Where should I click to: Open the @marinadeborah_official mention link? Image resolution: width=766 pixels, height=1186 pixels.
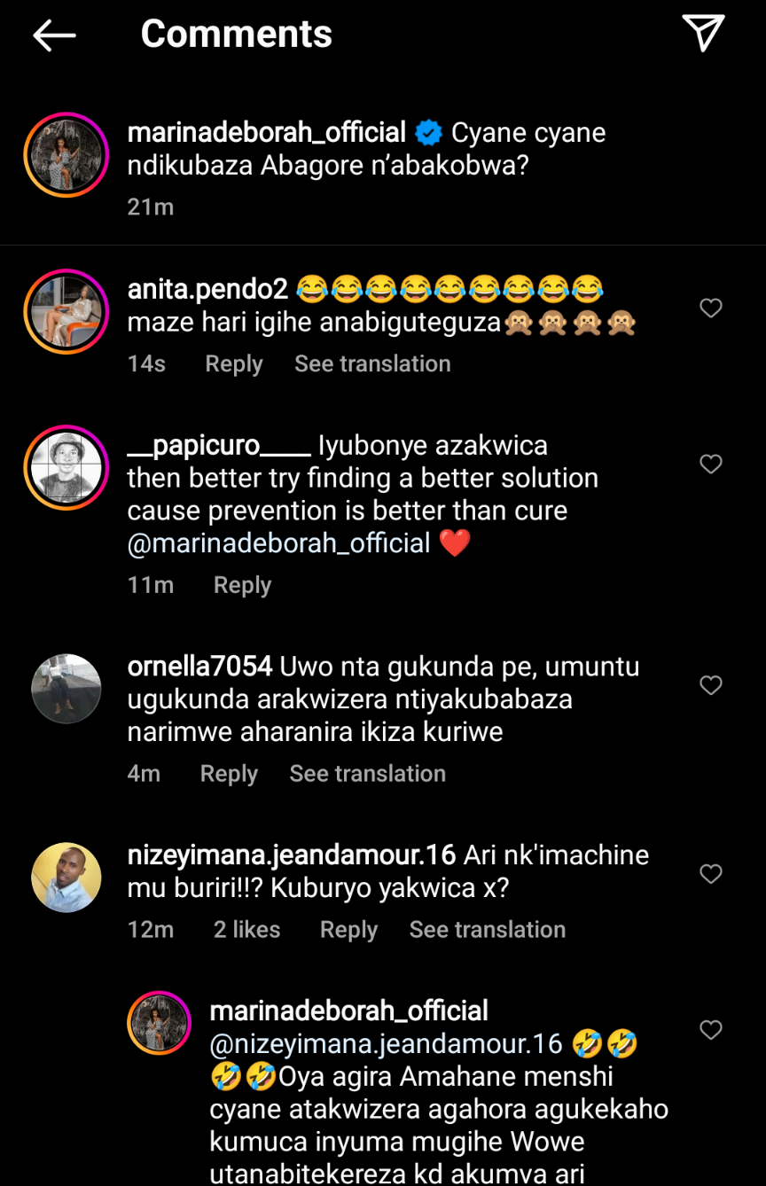(278, 543)
